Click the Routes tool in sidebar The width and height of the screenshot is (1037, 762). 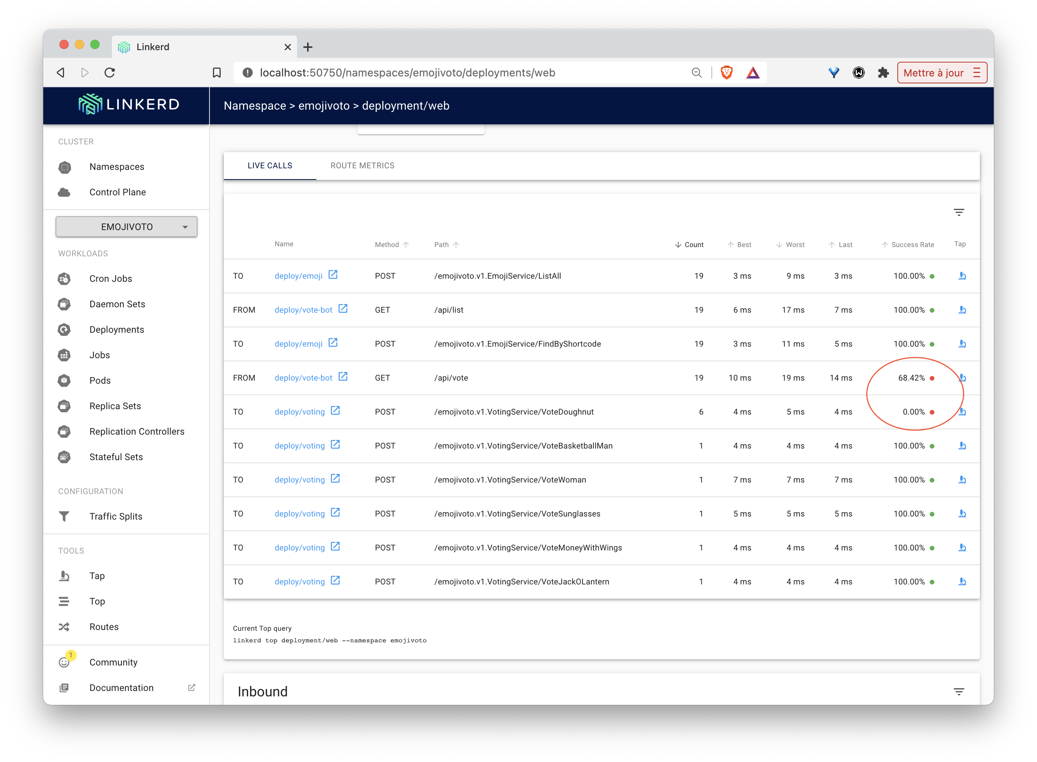[103, 626]
